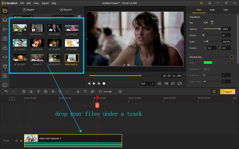
Task: Open the Export menu
Action: click(45, 3)
